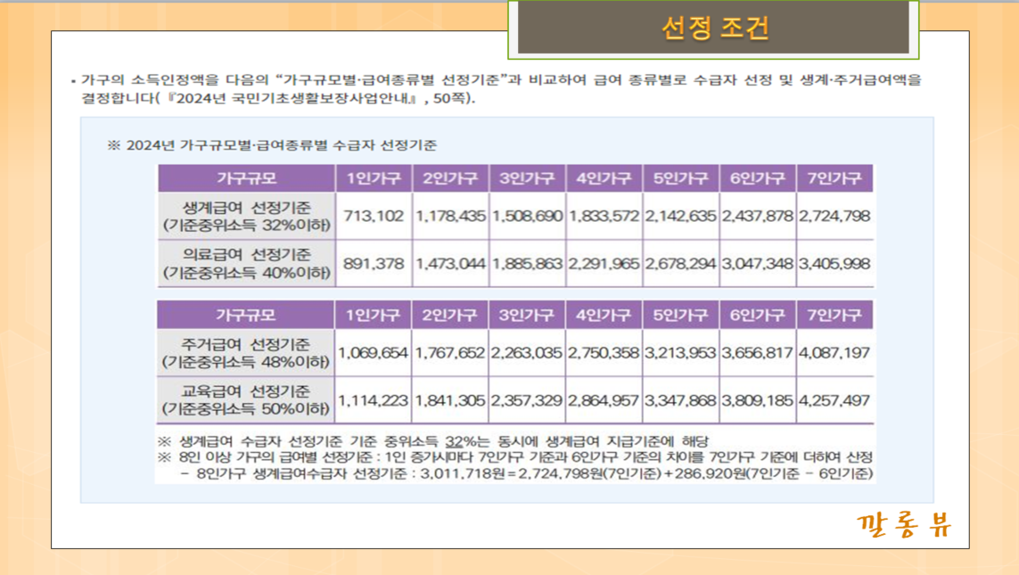Select the value 3,047,348

(757, 264)
